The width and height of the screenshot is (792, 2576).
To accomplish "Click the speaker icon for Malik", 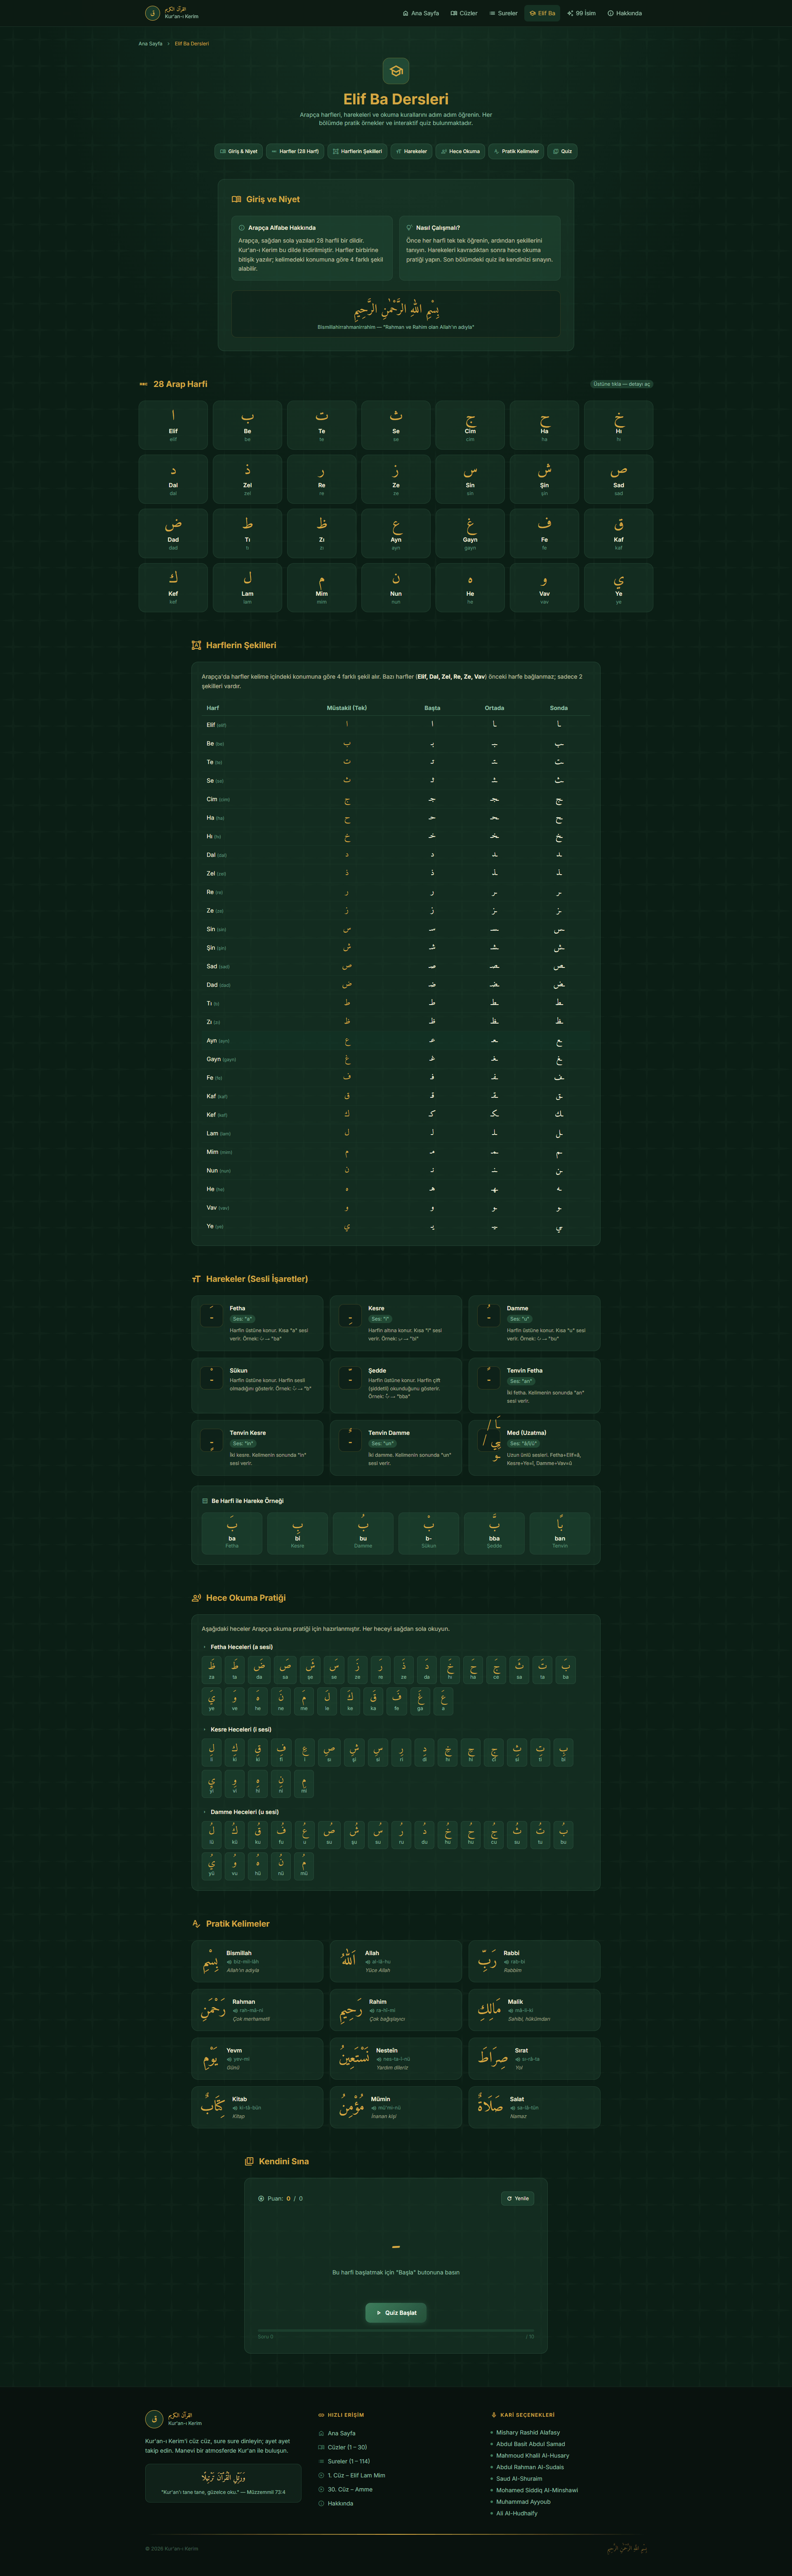I will pyautogui.click(x=511, y=2010).
